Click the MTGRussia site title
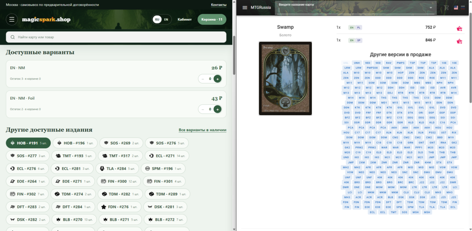 (261, 8)
